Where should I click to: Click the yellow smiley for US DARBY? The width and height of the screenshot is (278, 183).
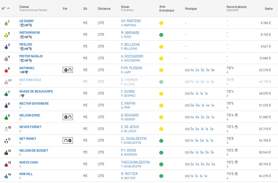pyautogui.click(x=161, y=23)
